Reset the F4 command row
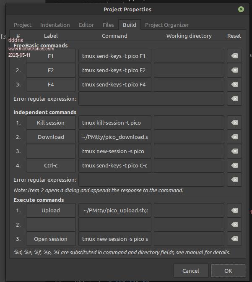Image resolution: width=252 pixels, height=282 pixels. 234,84
